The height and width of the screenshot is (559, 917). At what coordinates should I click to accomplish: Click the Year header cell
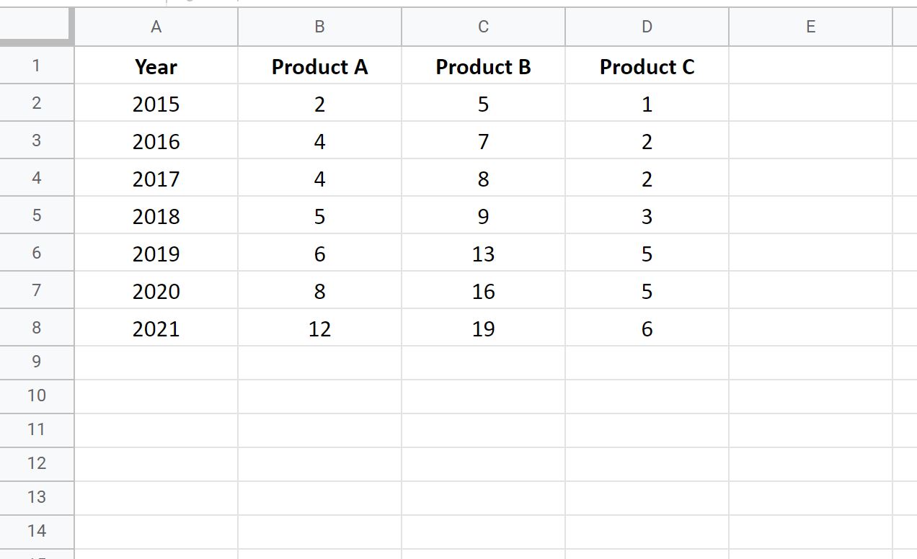156,66
